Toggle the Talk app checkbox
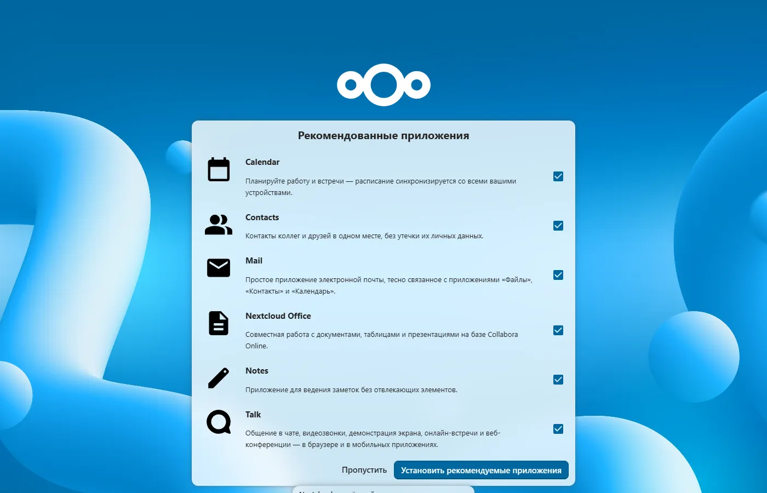Screen dimensions: 767x493 [558, 429]
